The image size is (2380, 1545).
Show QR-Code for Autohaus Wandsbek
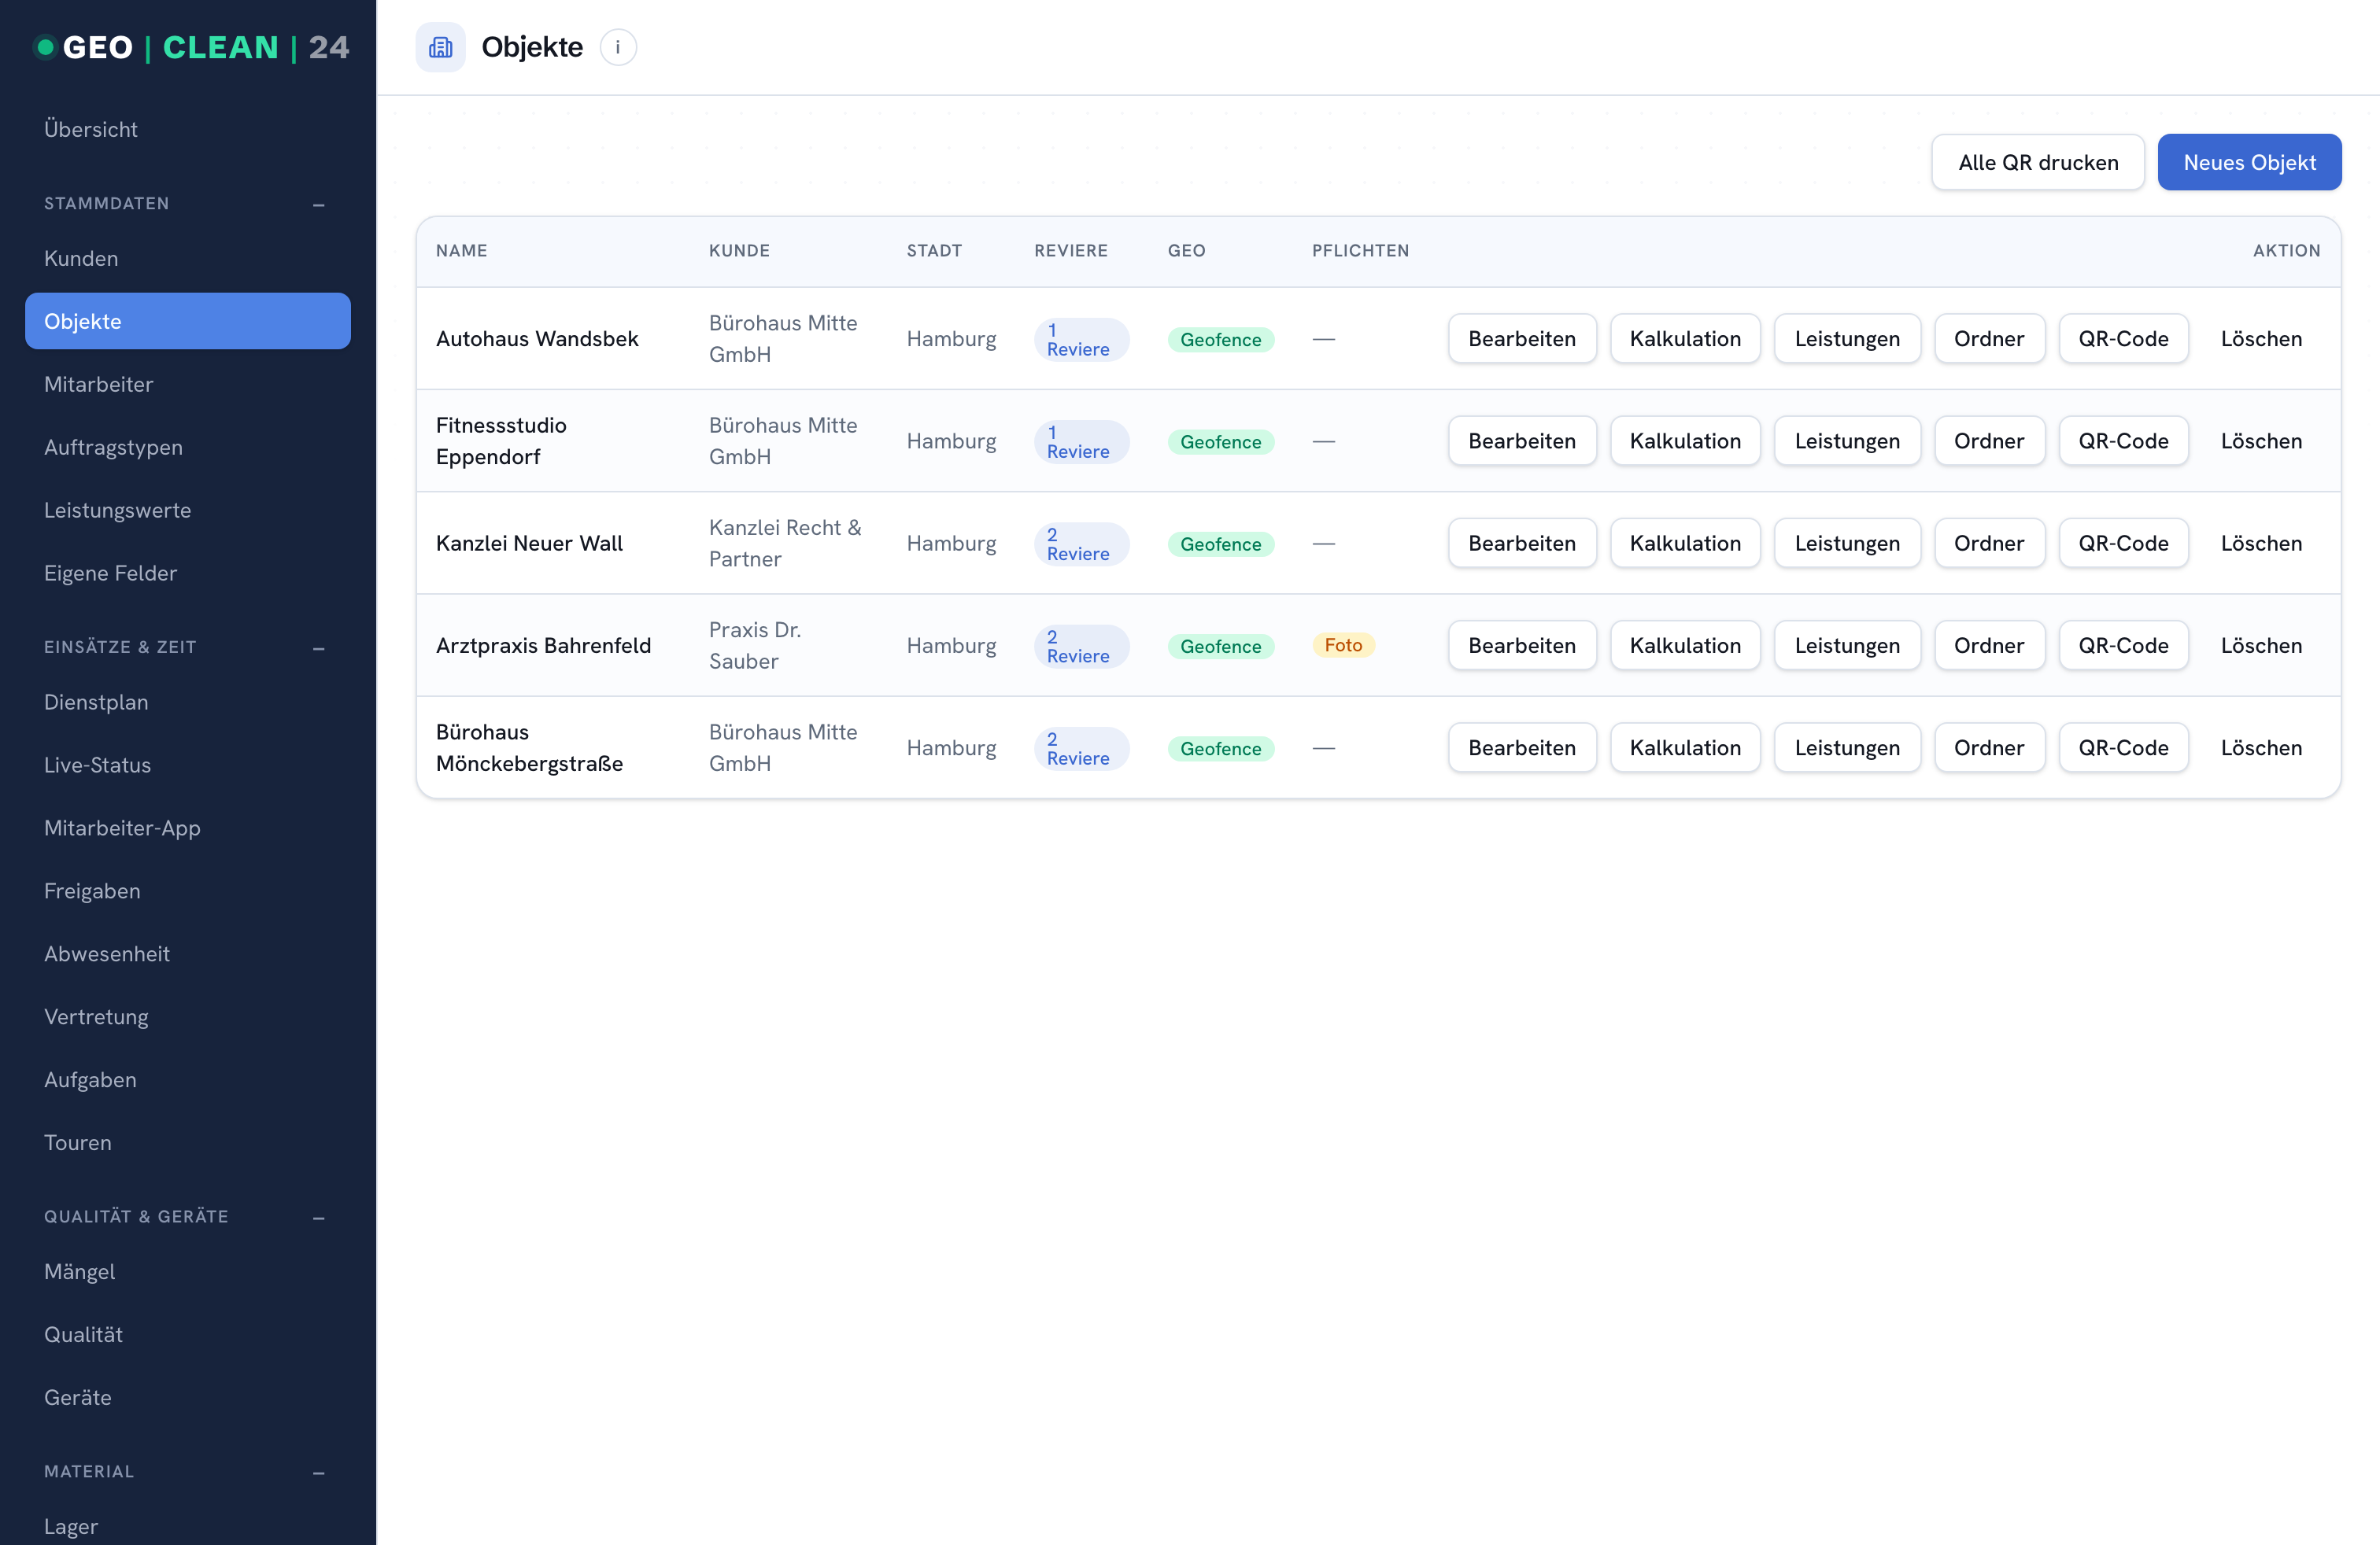[x=2123, y=339]
